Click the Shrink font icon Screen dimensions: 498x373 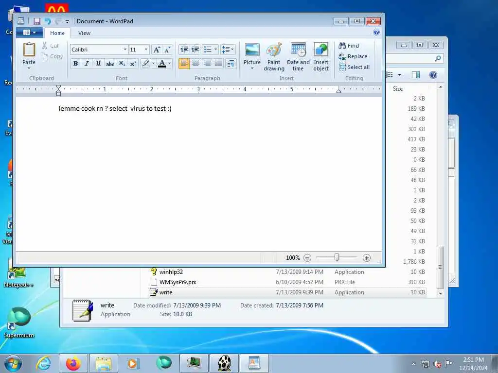(167, 50)
